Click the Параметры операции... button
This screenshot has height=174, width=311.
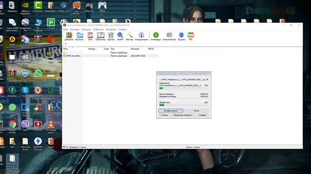pos(184,115)
